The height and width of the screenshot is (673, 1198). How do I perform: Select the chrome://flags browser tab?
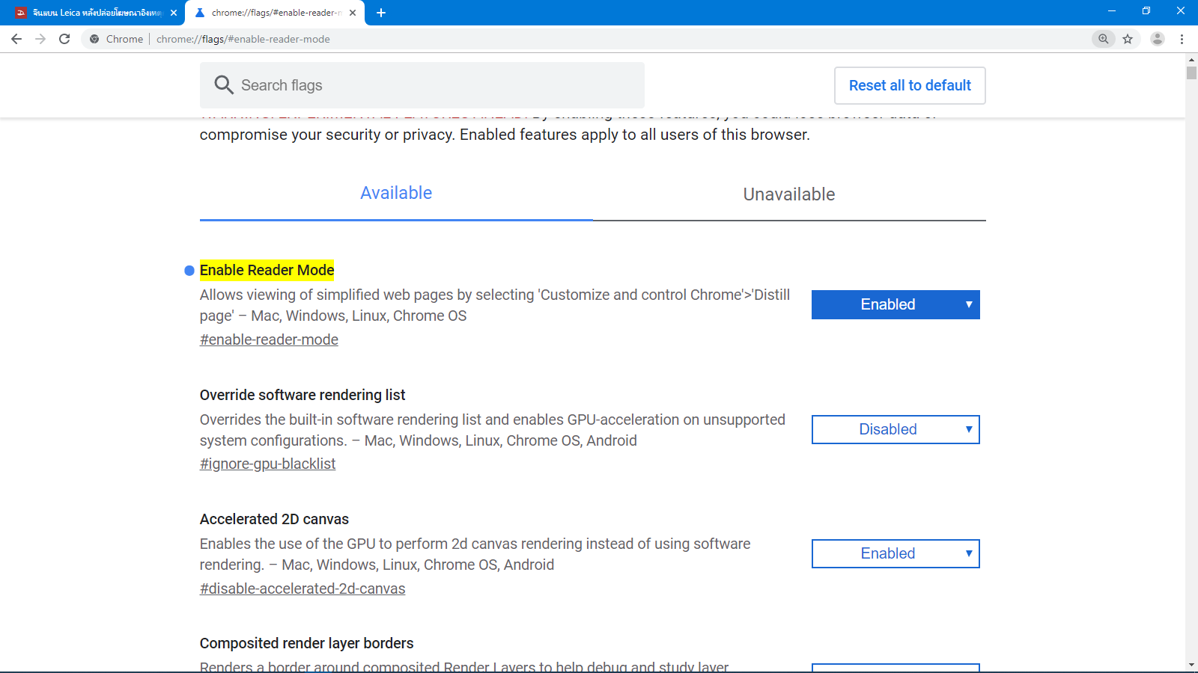[276, 13]
